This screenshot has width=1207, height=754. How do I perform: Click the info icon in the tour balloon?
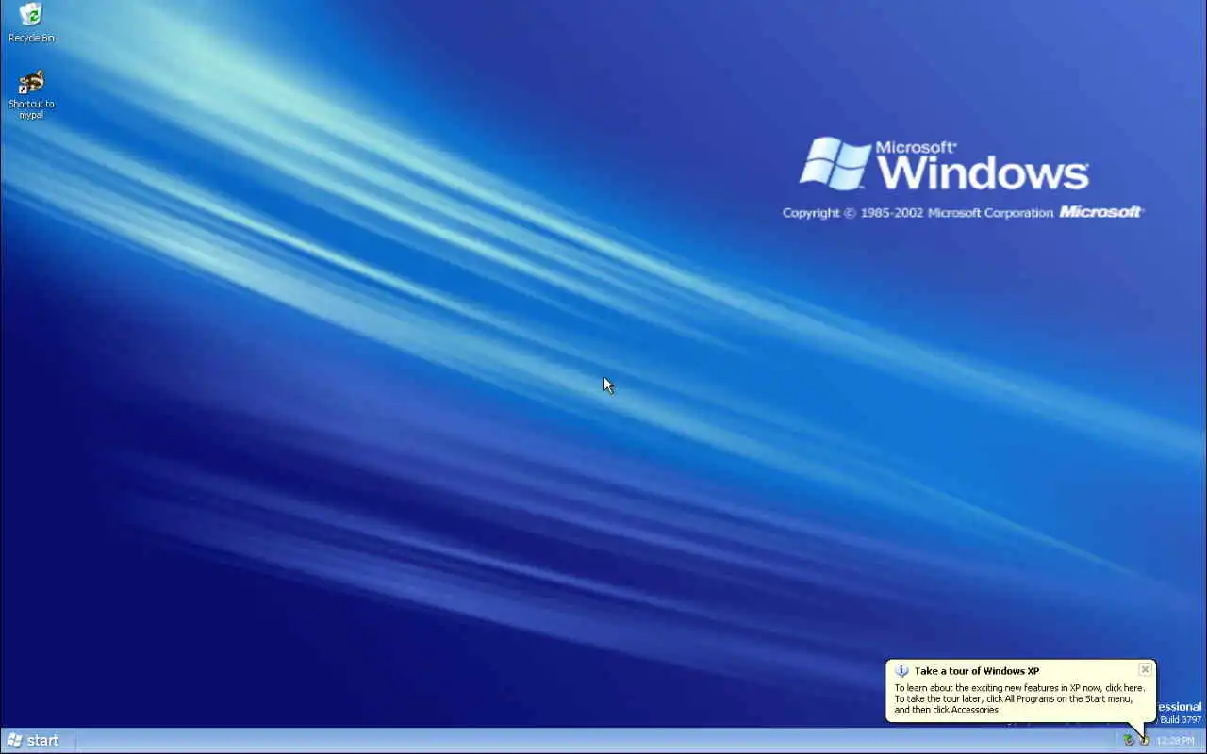coord(901,671)
